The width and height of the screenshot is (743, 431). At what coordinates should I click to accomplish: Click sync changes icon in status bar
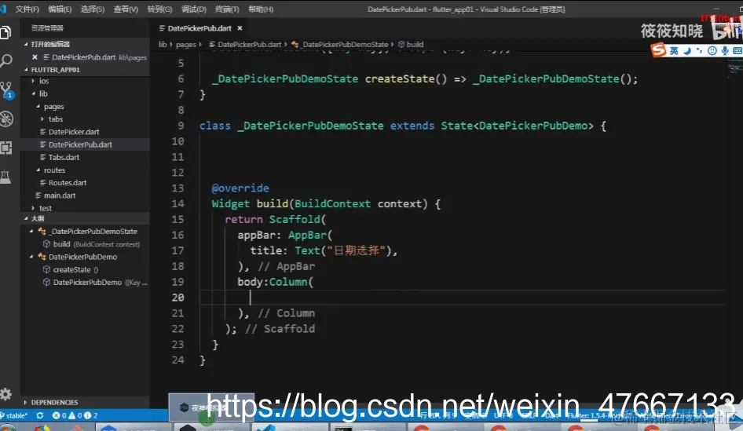pos(40,415)
